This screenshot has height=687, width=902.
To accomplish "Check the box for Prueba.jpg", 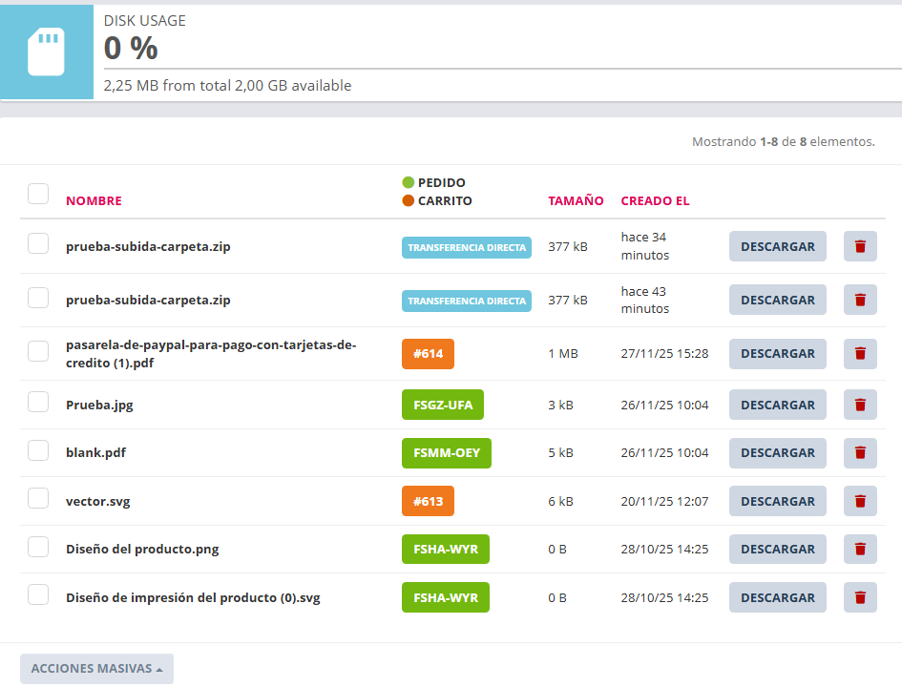I will click(38, 402).
